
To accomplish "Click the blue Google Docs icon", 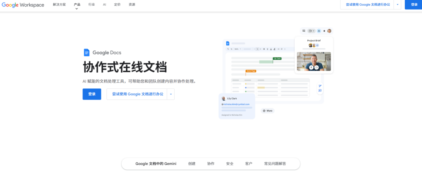I will click(x=87, y=52).
